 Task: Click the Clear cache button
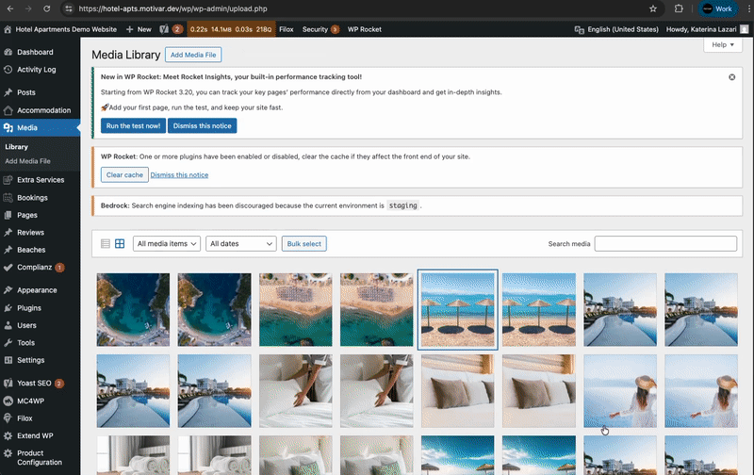pos(124,175)
